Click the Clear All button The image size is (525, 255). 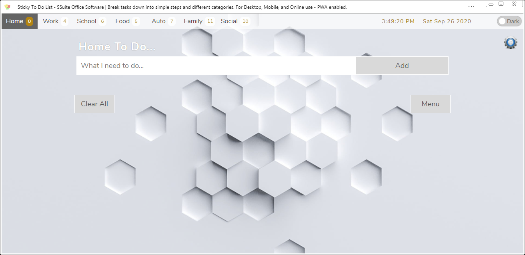click(x=94, y=104)
